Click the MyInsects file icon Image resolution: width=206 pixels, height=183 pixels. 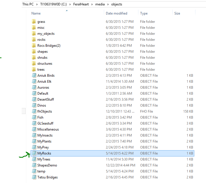click(x=34, y=135)
